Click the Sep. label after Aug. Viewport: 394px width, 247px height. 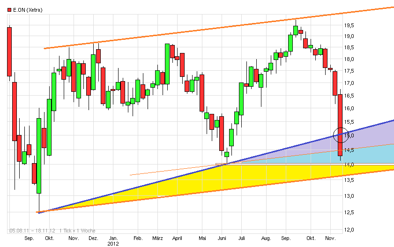click(286, 238)
